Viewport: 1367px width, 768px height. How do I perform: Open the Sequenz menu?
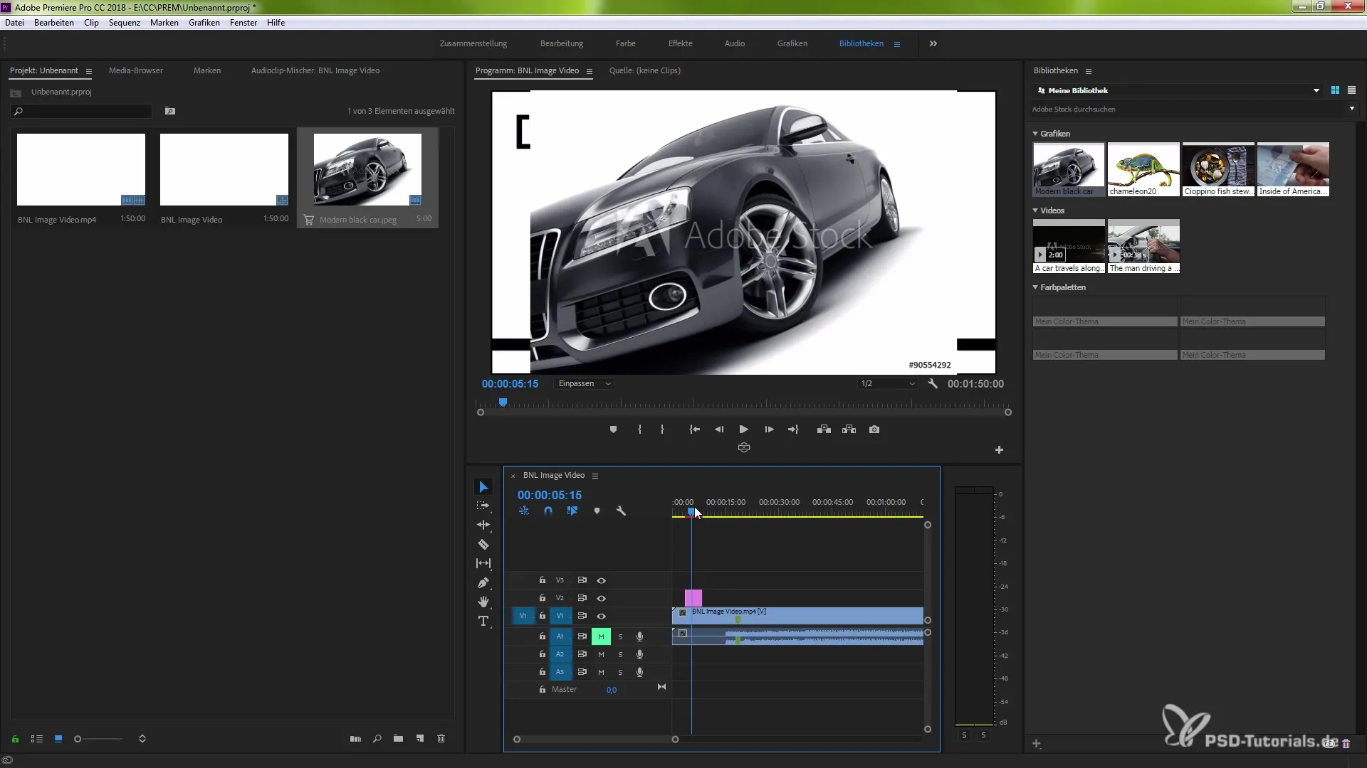(x=125, y=23)
